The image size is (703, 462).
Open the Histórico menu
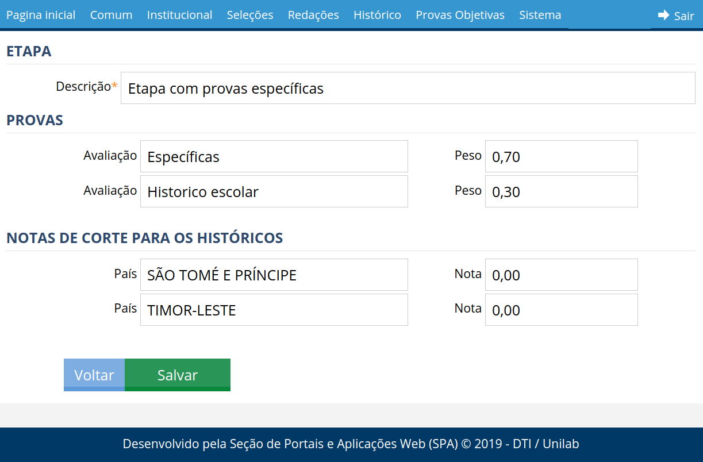tap(377, 15)
